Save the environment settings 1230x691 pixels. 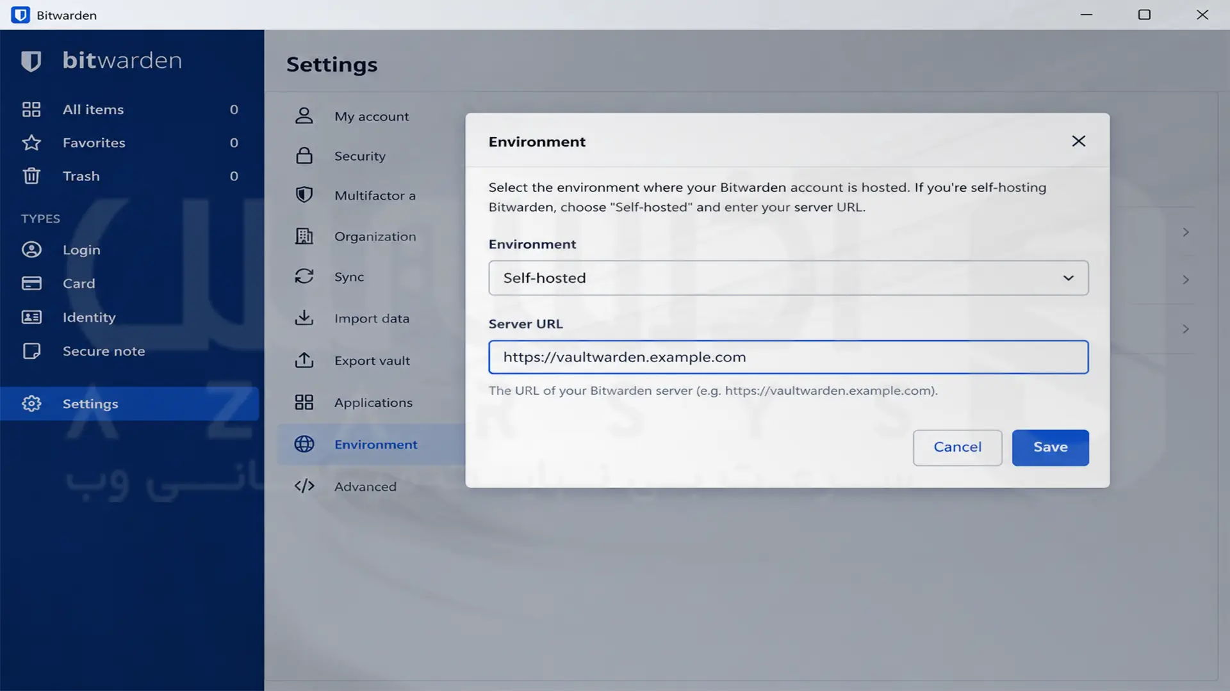click(1050, 447)
